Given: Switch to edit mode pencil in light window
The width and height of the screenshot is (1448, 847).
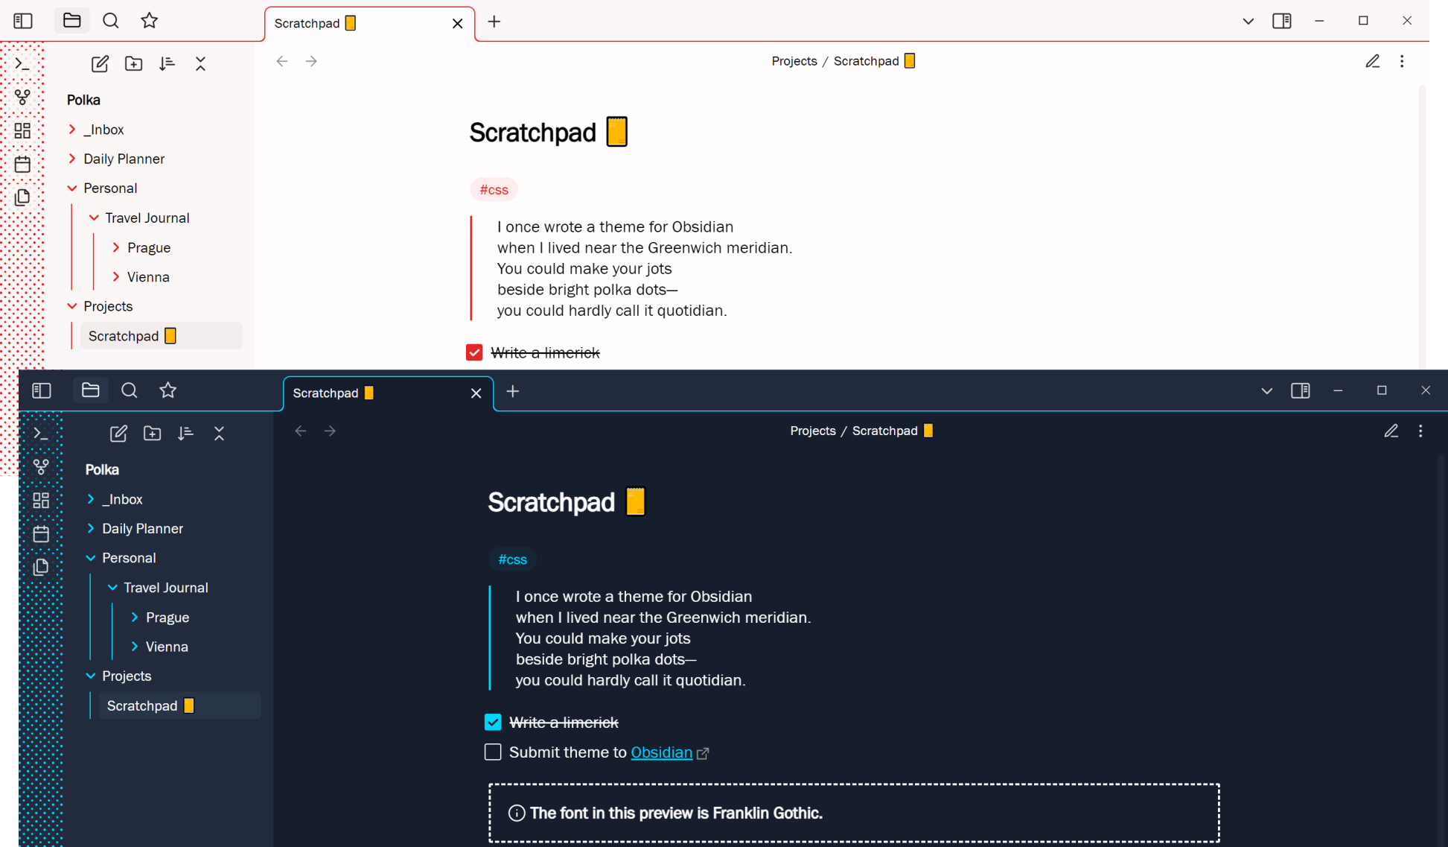Looking at the screenshot, I should [1373, 61].
